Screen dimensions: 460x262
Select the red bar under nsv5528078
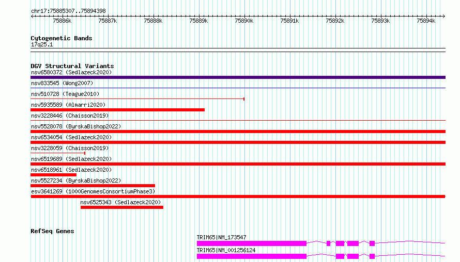coord(238,132)
